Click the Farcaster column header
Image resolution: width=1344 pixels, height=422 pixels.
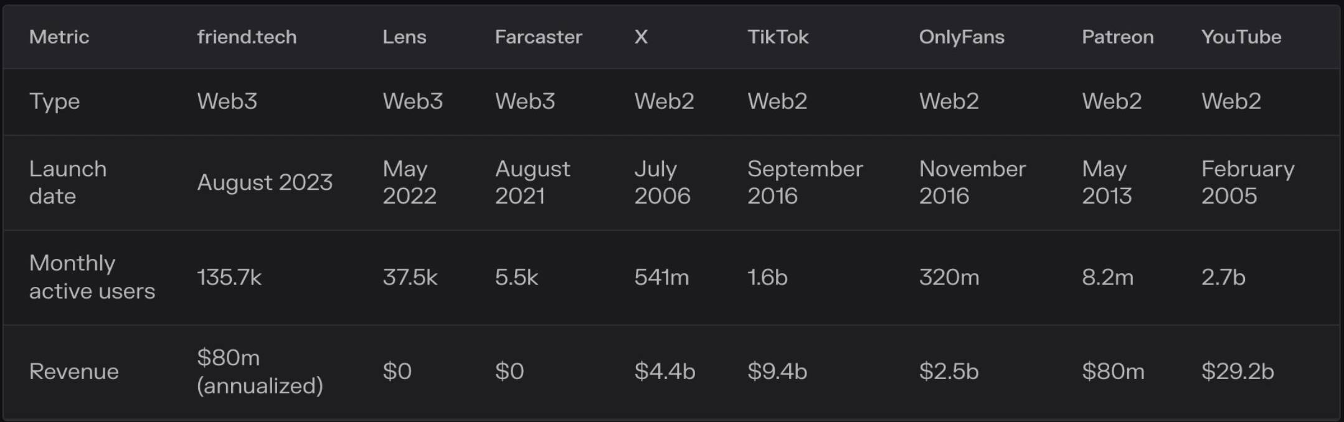pyautogui.click(x=538, y=37)
